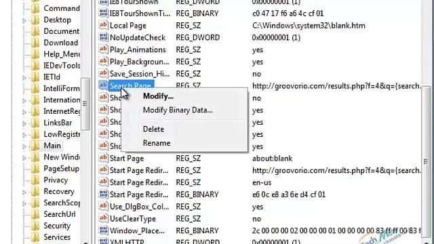434x244 pixels.
Task: Expand the InternetReg... tree node
Action: [x=24, y=112]
